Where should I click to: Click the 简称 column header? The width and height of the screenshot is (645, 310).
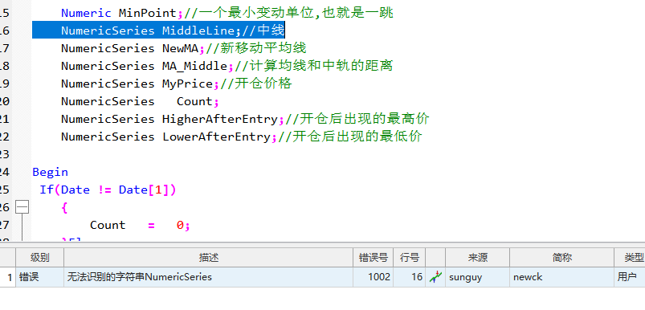(562, 258)
